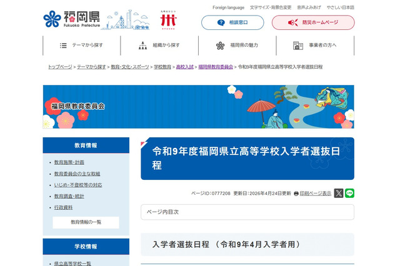Click the red Kyushu logo mark
Viewport: 400px width, 266px height.
coord(168,20)
